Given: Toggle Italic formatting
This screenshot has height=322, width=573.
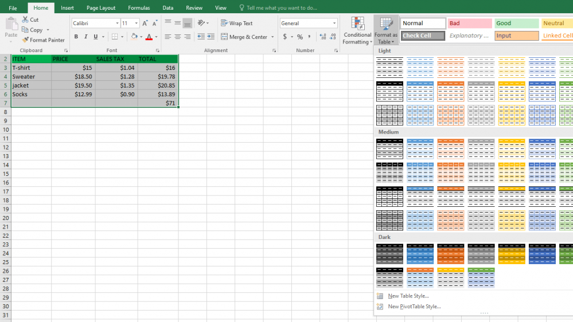Looking at the screenshot, I should click(86, 37).
